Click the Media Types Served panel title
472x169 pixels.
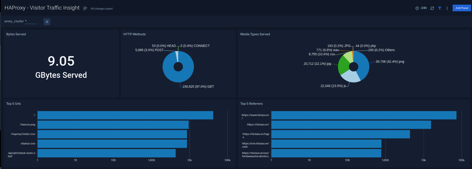coord(255,34)
